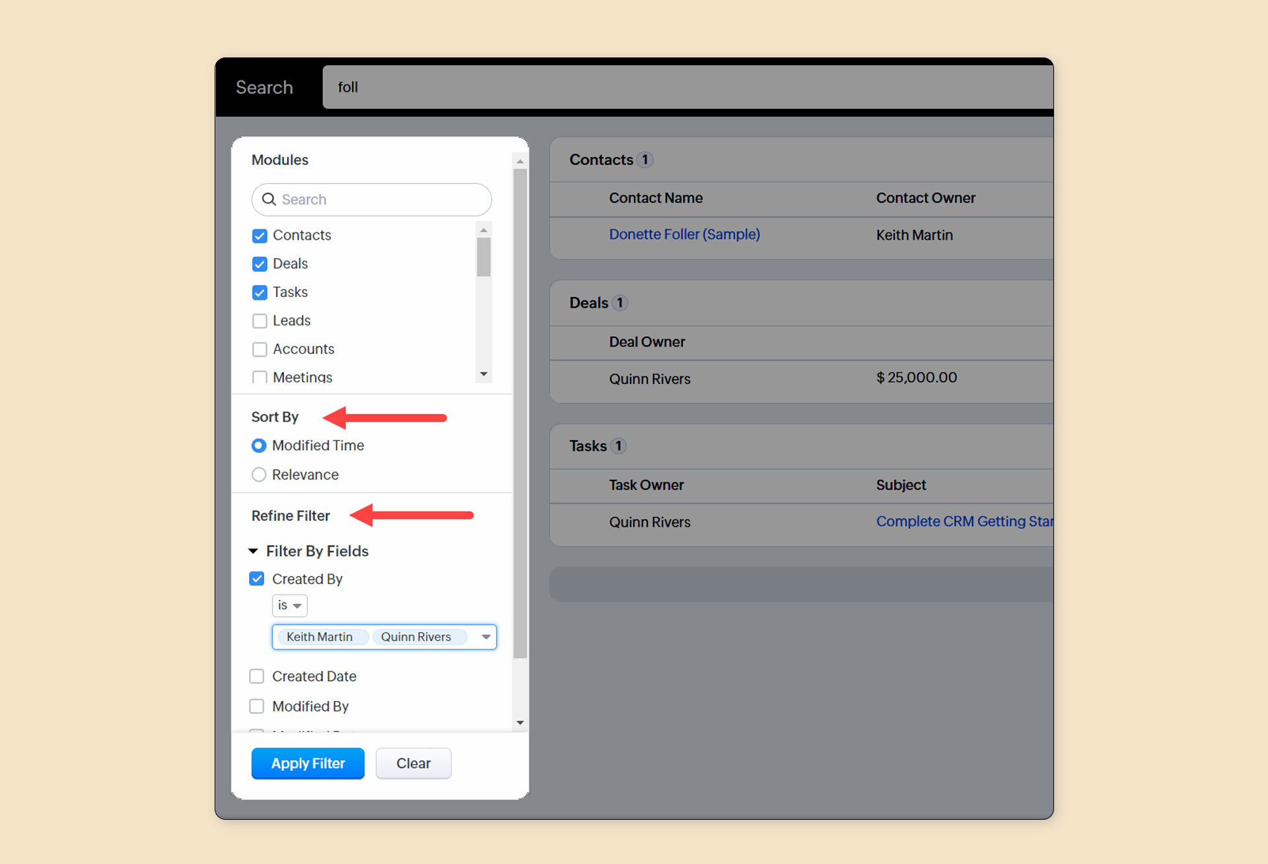
Task: Select the Modified Time sort option
Action: pos(259,446)
